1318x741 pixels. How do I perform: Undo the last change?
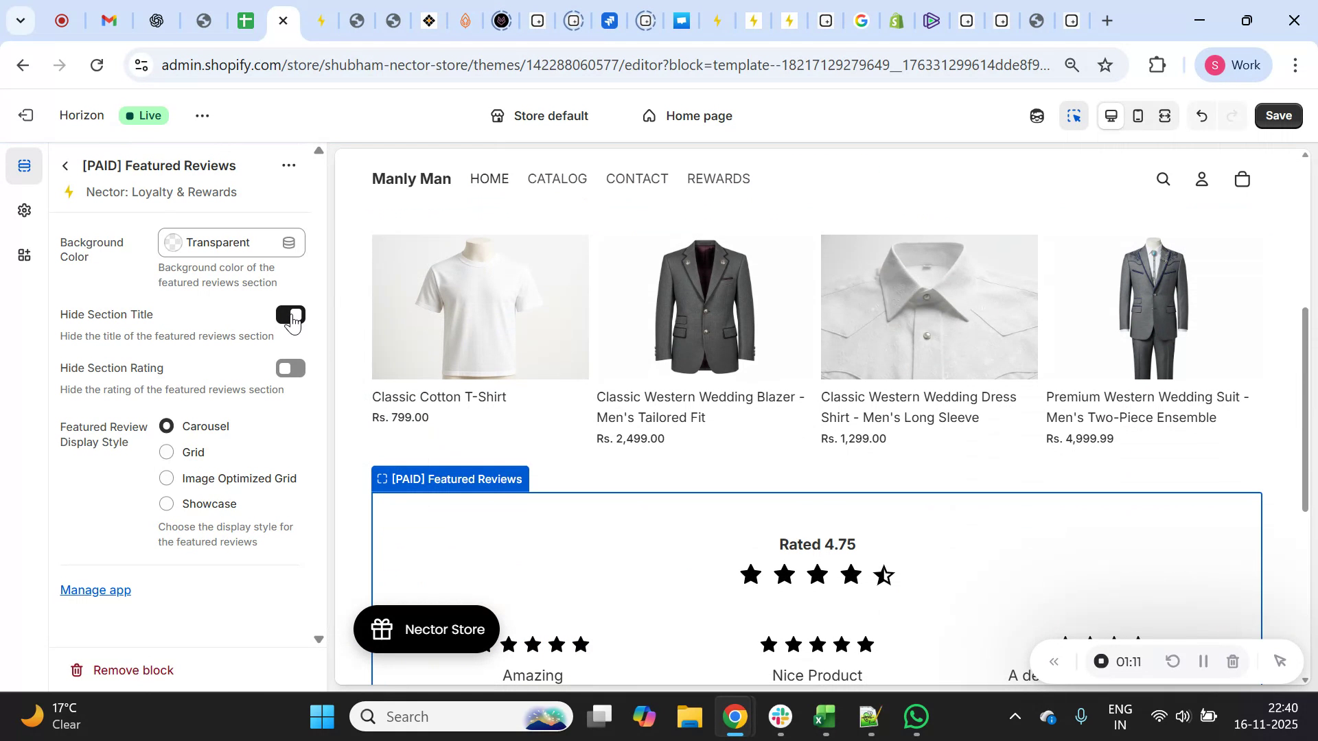[1201, 115]
